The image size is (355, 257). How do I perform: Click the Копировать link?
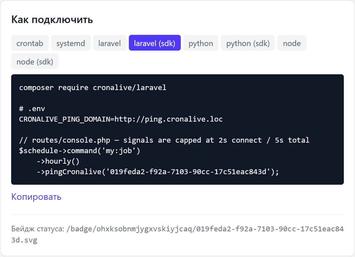[x=36, y=197]
